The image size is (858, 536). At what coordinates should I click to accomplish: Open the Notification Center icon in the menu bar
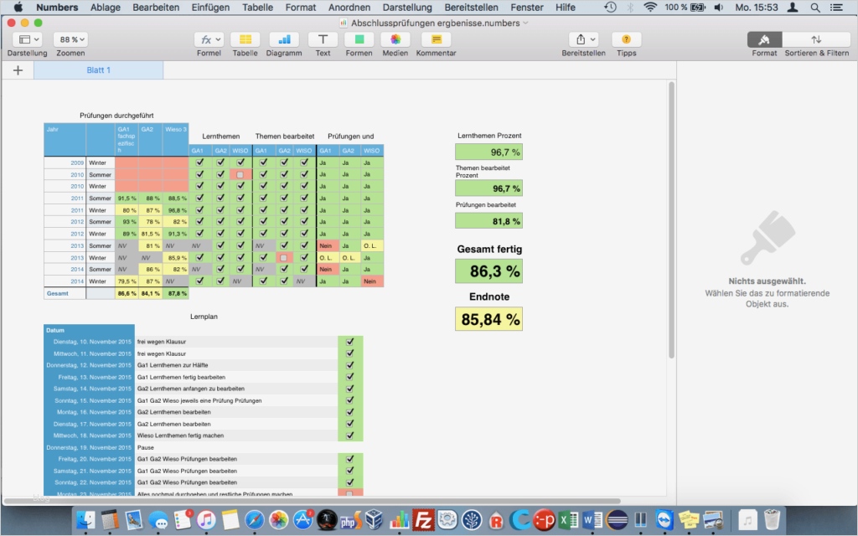tap(836, 8)
